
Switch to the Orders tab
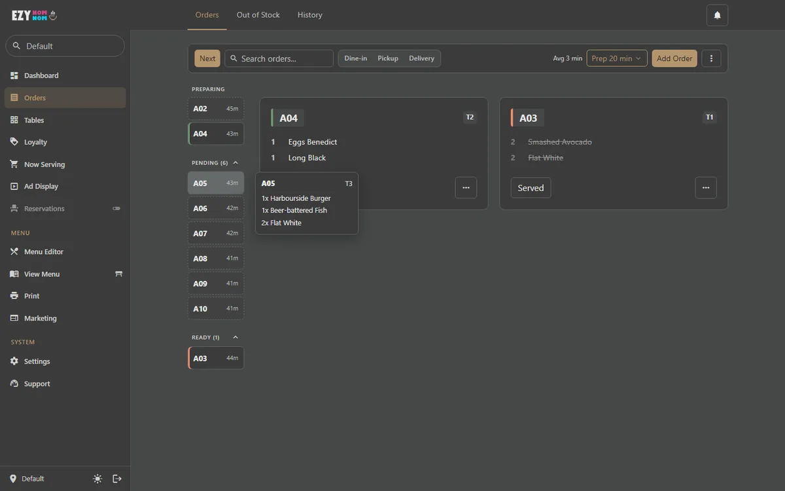[x=207, y=14]
